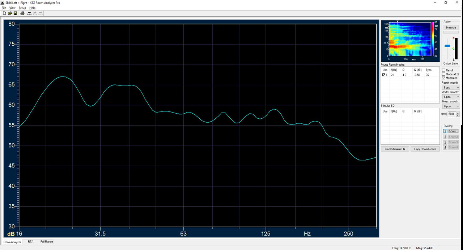Select room mode frequency value 21
The width and height of the screenshot is (463, 250).
coord(392,75)
